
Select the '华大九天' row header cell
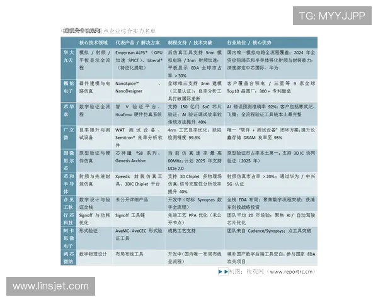(69, 64)
